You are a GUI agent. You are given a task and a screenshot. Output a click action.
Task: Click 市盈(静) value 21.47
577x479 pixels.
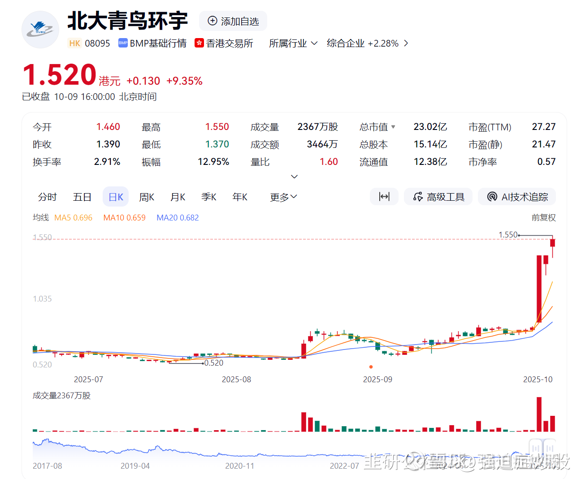(x=544, y=144)
